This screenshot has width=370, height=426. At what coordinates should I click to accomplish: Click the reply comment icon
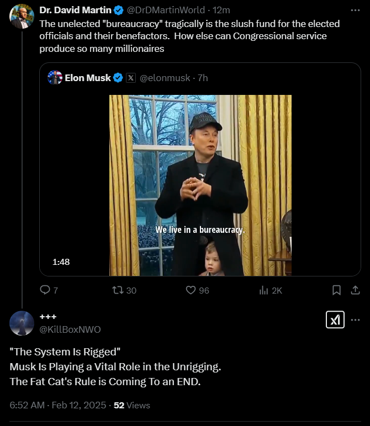click(x=46, y=290)
